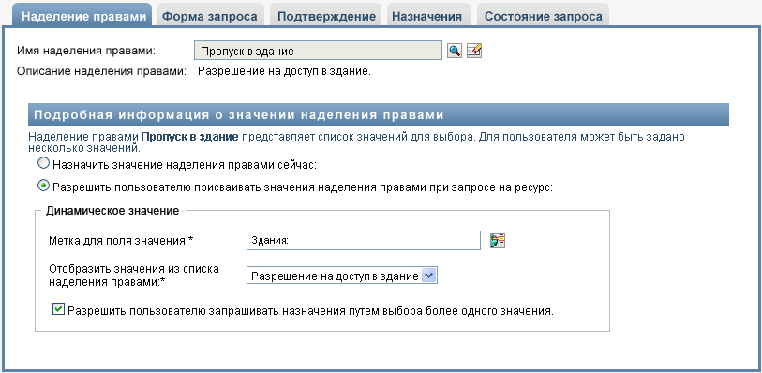Open the localization icon next to Здания field
The image size is (762, 373).
pyautogui.click(x=498, y=241)
